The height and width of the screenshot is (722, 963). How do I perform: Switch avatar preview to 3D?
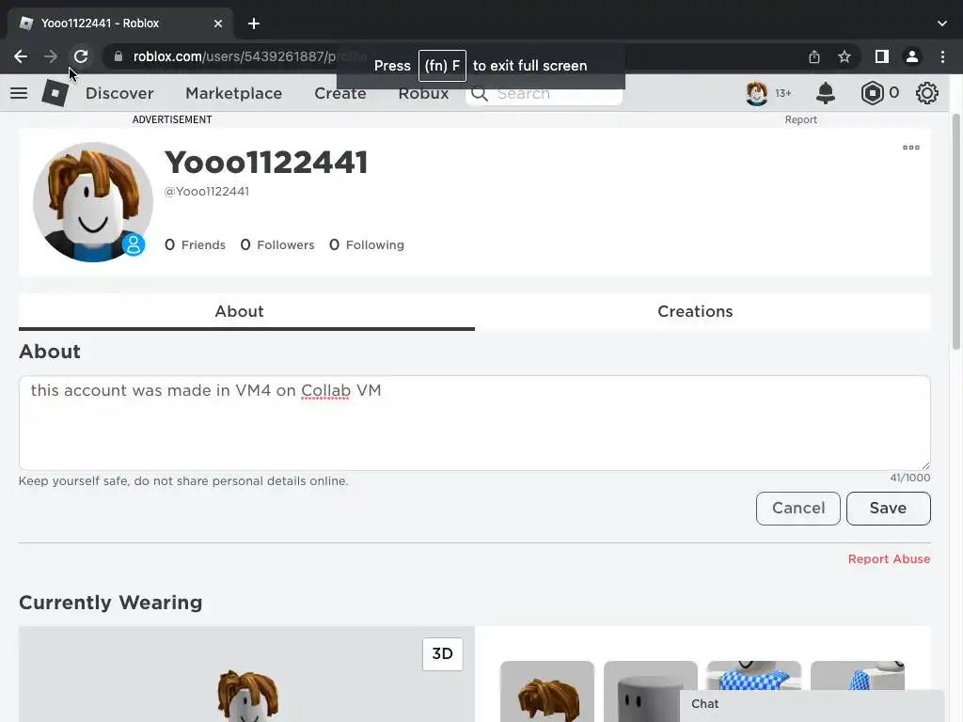tap(442, 654)
